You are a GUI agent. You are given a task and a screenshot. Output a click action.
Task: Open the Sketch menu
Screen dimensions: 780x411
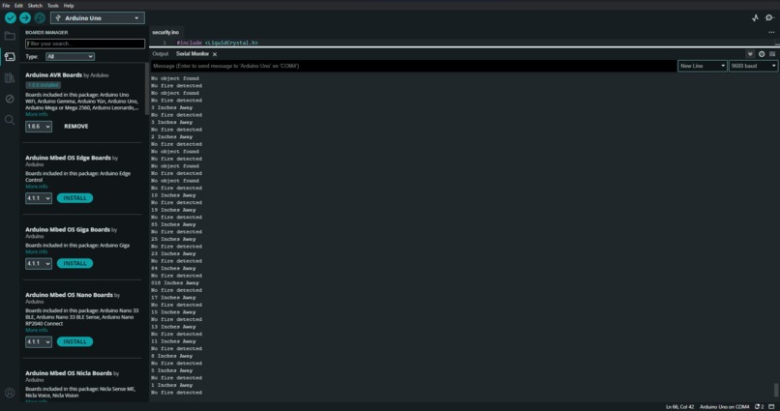click(35, 6)
